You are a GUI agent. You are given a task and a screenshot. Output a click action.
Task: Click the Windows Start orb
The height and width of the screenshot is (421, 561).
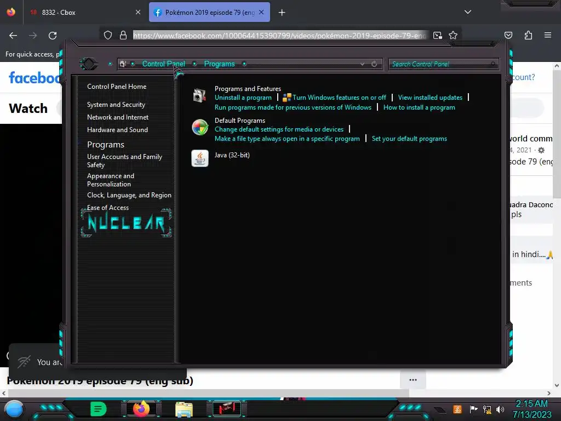click(14, 409)
